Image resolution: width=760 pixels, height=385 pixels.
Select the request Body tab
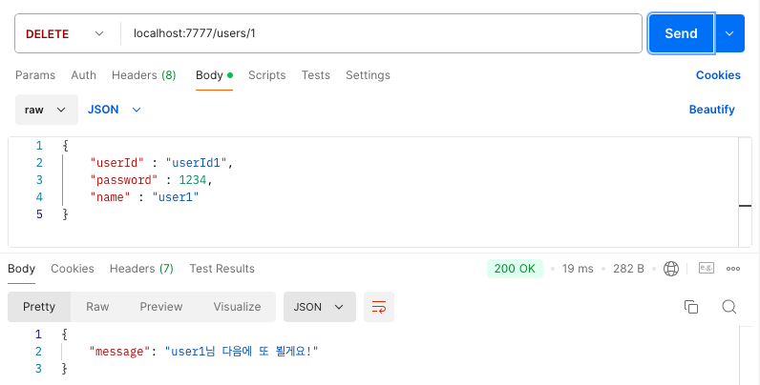pyautogui.click(x=214, y=75)
